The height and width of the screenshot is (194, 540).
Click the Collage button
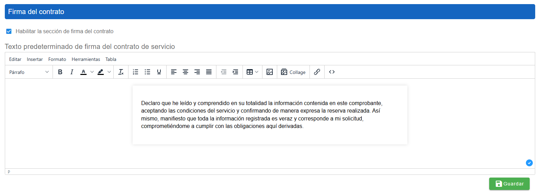pyautogui.click(x=293, y=72)
